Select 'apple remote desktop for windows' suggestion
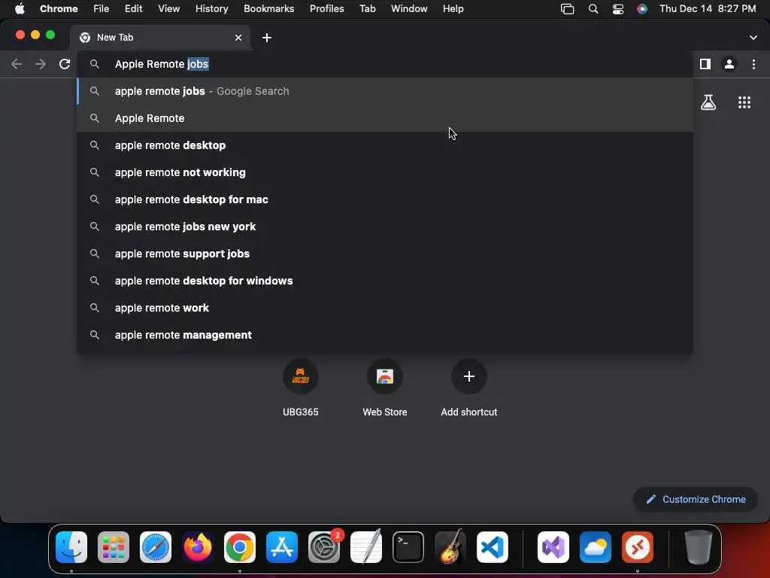770x578 pixels. pyautogui.click(x=385, y=281)
